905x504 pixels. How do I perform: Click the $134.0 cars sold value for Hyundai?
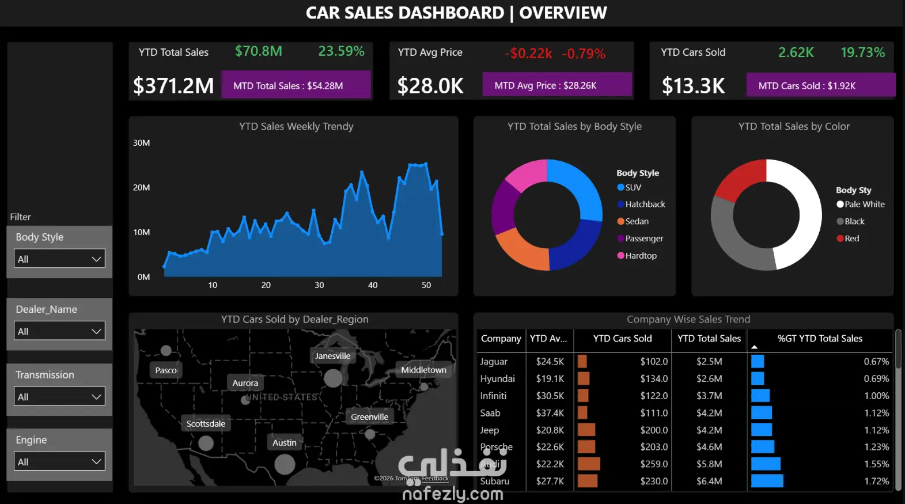[x=654, y=379]
